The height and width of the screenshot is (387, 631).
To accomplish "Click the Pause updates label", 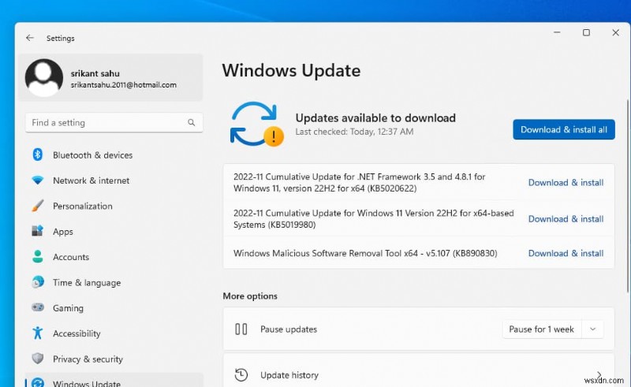I will (x=289, y=329).
